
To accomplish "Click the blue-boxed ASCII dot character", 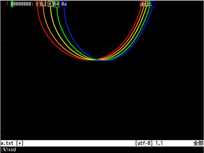I will (152, 4).
